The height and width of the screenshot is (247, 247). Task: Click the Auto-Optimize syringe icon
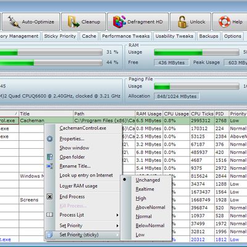coord(14,22)
